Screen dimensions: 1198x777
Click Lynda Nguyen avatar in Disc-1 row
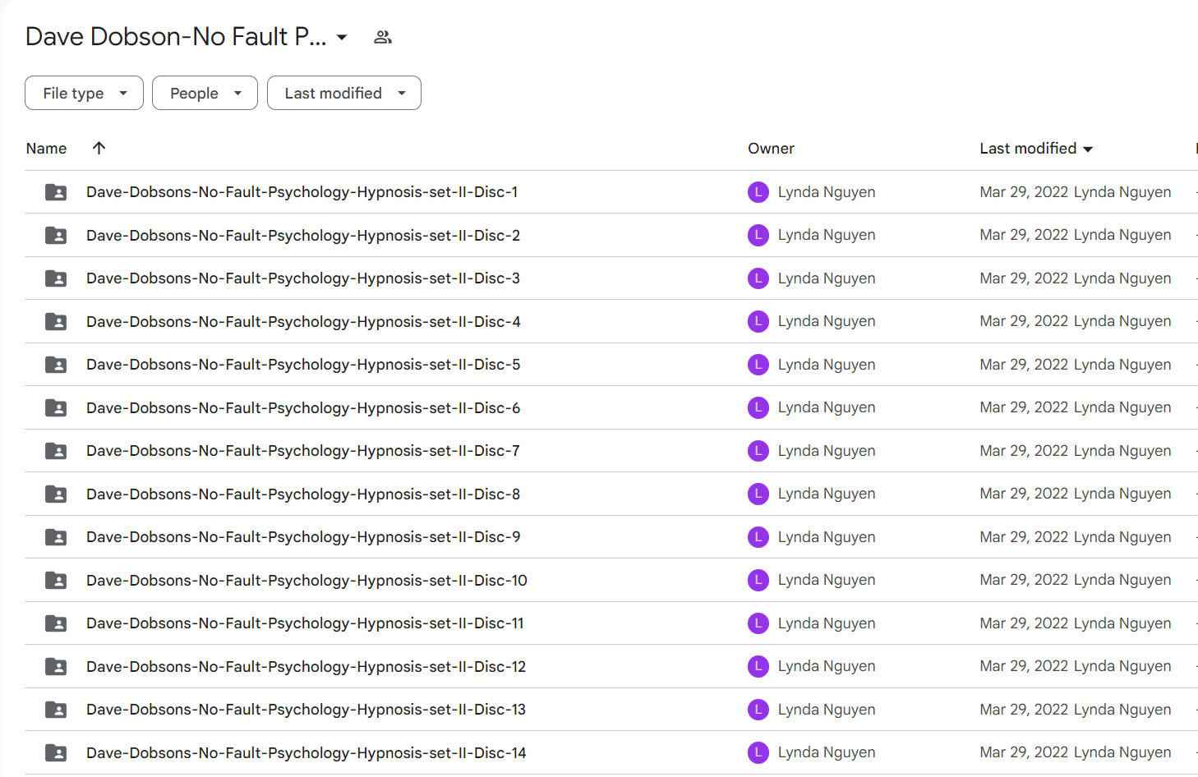[758, 192]
